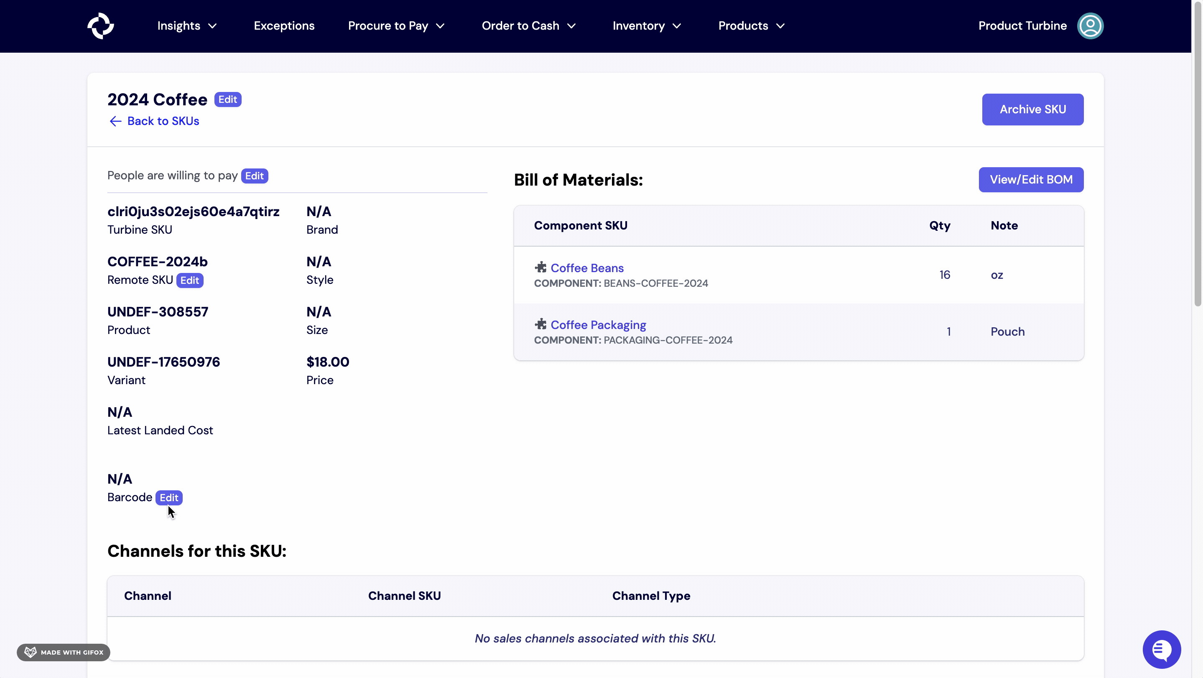The width and height of the screenshot is (1203, 678).
Task: Click the Gifox fox icon badge
Action: [x=31, y=652]
